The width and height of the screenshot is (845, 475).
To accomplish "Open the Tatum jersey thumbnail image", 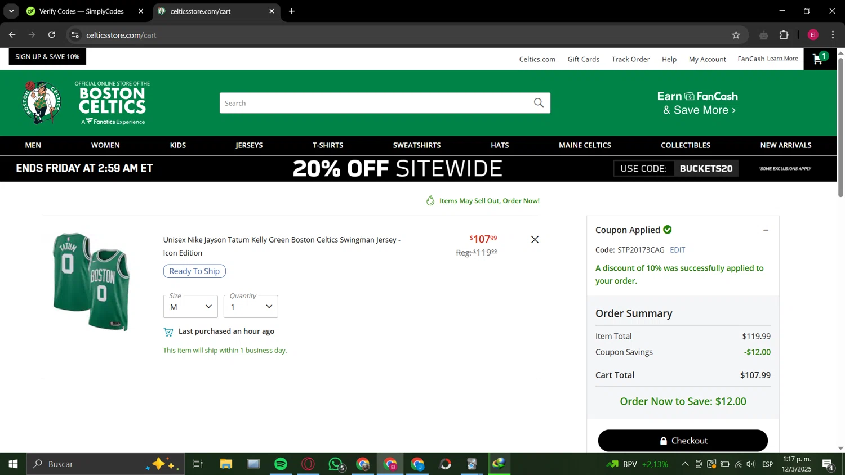I will [x=91, y=281].
